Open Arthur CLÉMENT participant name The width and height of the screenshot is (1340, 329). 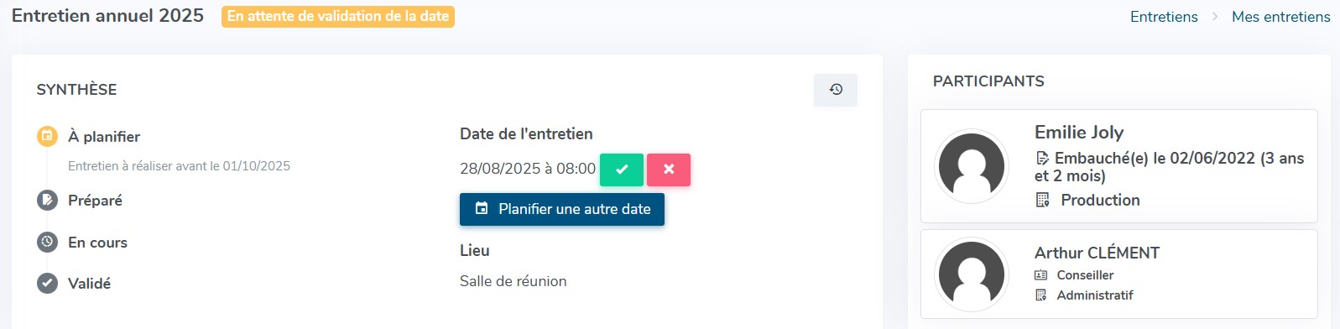pos(1097,253)
